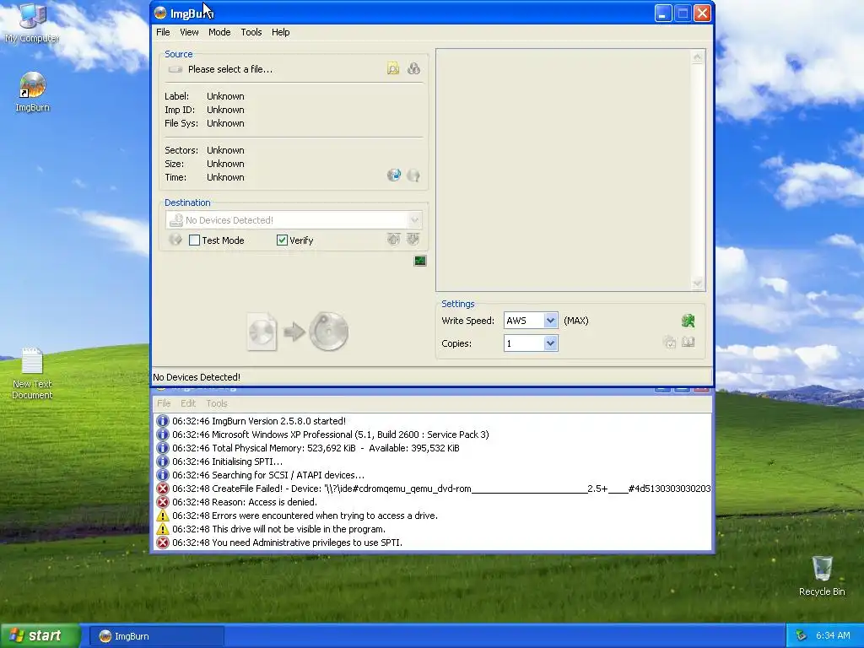Image resolution: width=864 pixels, height=648 pixels.
Task: Click the system tray icon beside the clock
Action: [x=802, y=636]
